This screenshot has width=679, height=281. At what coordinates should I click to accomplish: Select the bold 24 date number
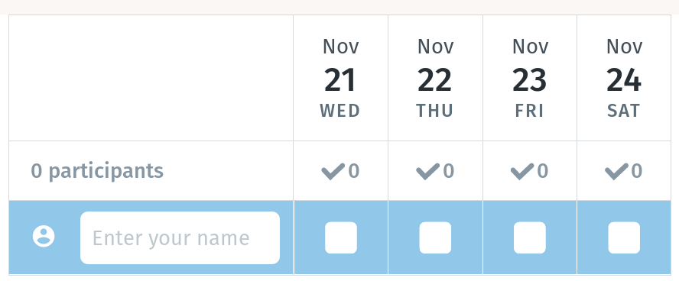click(x=624, y=81)
